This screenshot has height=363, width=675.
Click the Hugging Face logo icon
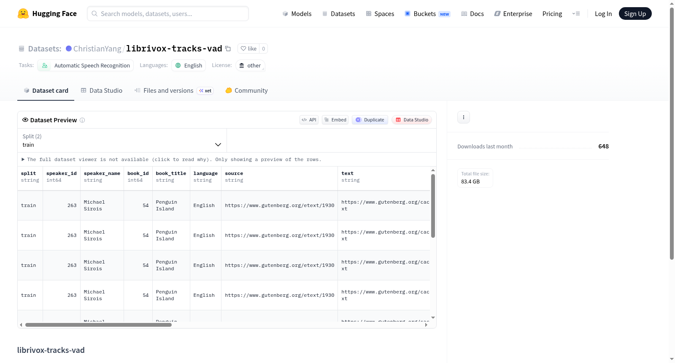click(x=23, y=13)
